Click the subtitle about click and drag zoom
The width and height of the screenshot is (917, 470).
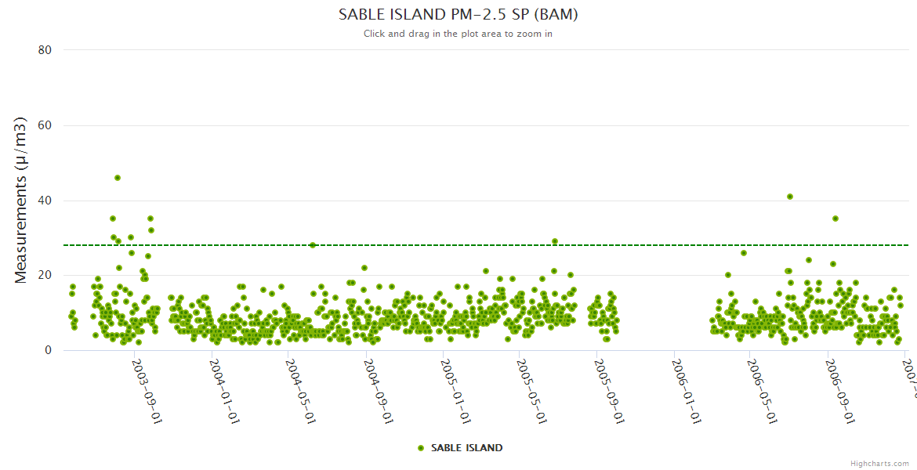coord(458,34)
